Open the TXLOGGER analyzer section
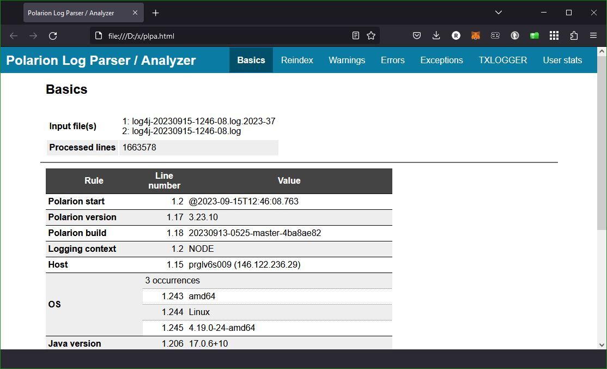This screenshot has height=369, width=607. 502,60
